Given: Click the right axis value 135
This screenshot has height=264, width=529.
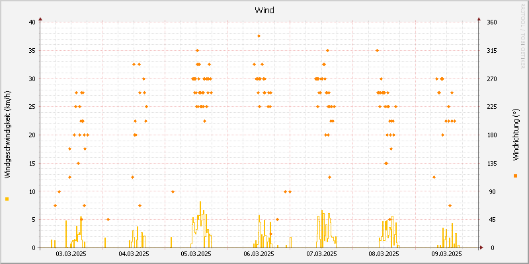Looking at the screenshot, I should click(492, 163).
